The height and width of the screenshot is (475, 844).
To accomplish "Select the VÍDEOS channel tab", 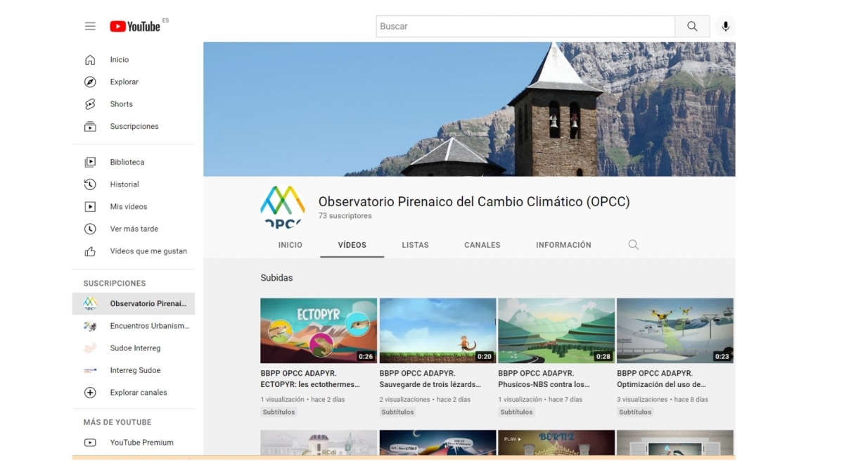I will pos(352,245).
